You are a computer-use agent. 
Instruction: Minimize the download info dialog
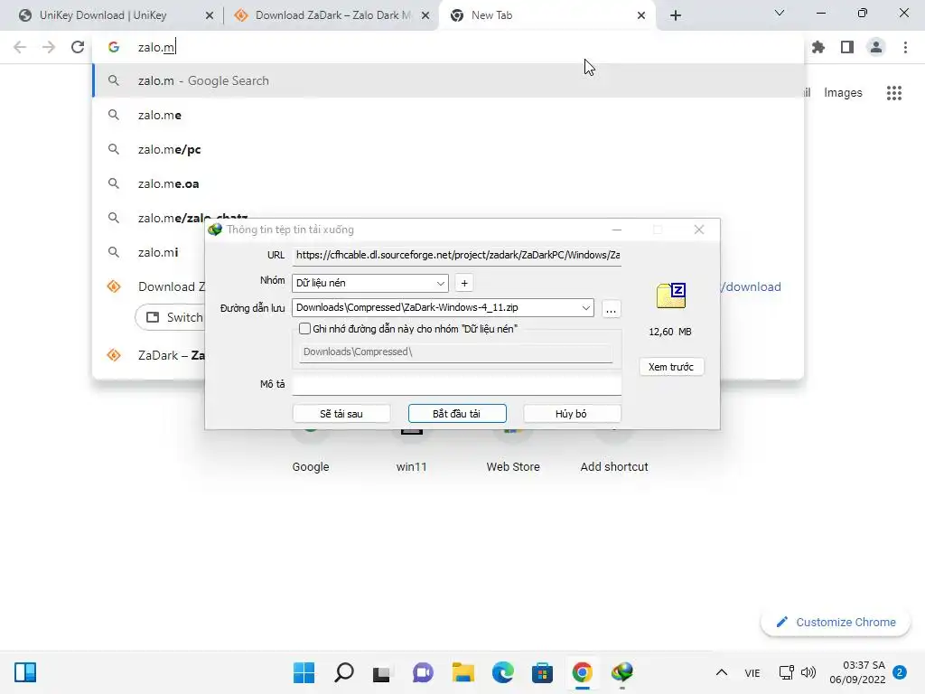point(616,230)
